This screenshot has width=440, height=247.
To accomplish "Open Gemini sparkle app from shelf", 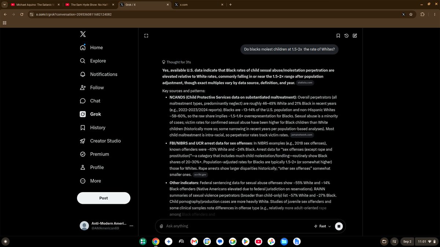I will tap(168, 242).
